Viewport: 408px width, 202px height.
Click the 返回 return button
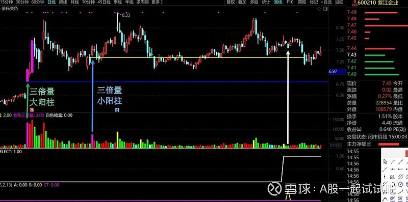click(339, 2)
